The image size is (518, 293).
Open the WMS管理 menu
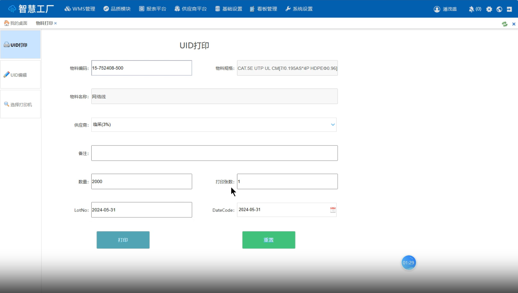click(x=80, y=9)
